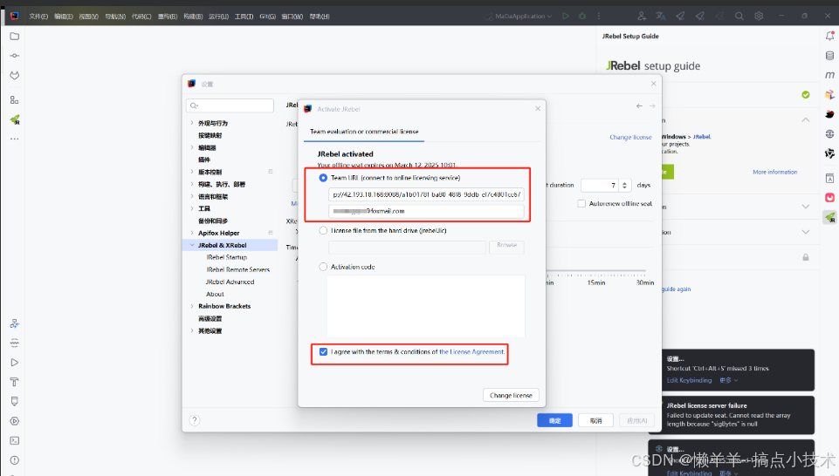The image size is (839, 476).
Task: Open the License Agreement link
Action: point(471,352)
